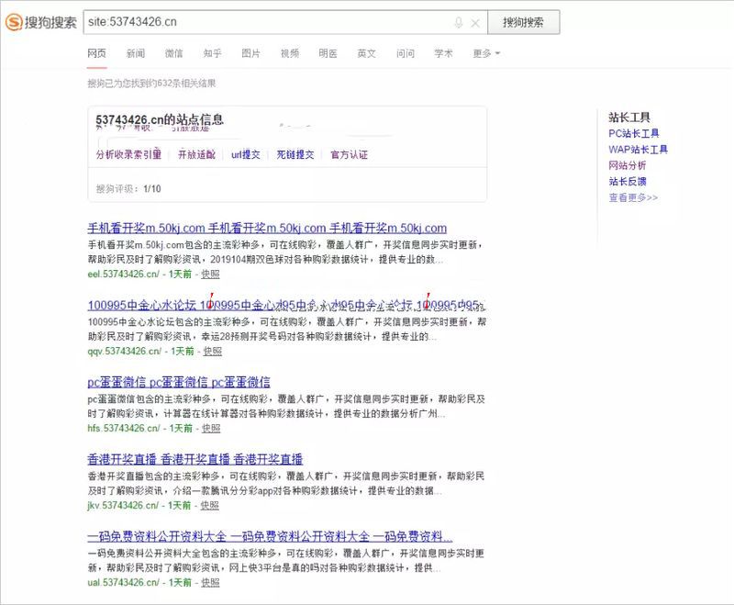Click the qqv.53743426.cn/ green URL

125,352
